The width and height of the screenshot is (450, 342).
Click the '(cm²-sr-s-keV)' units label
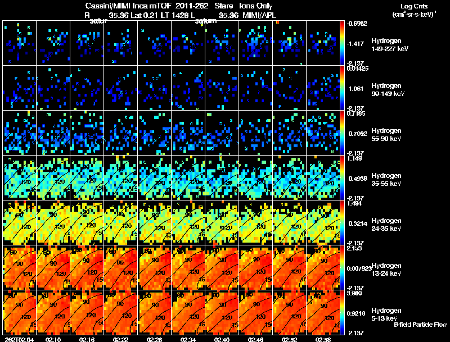pyautogui.click(x=414, y=15)
